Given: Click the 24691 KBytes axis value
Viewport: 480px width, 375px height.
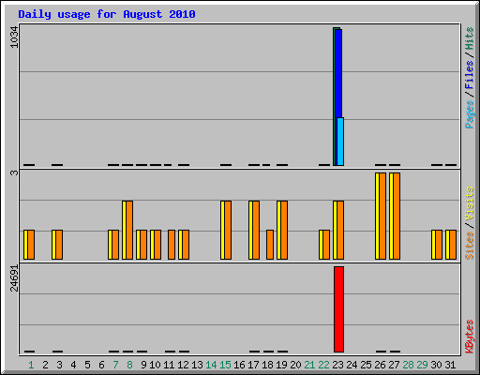Looking at the screenshot, I should pyautogui.click(x=14, y=278).
